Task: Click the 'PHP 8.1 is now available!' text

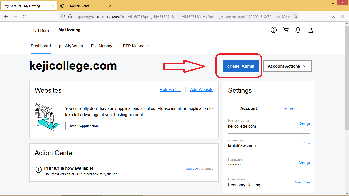Action: [x=69, y=168]
